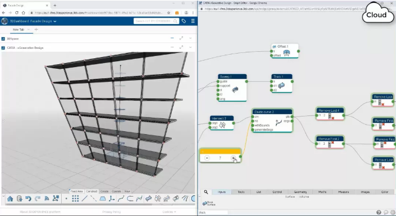Switch to the Geometry palette tab
The image size is (396, 216).
click(x=300, y=192)
